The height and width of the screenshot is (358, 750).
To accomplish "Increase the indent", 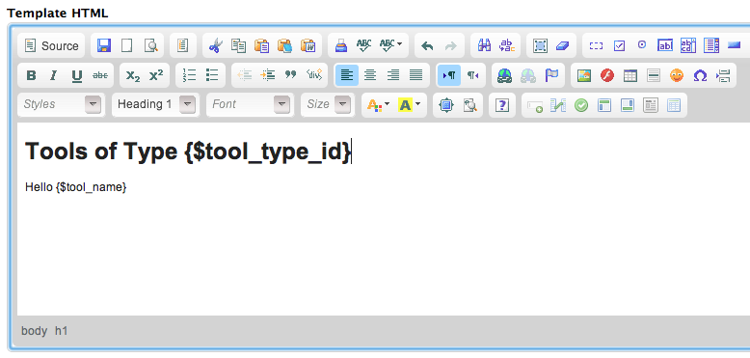I will [x=268, y=75].
